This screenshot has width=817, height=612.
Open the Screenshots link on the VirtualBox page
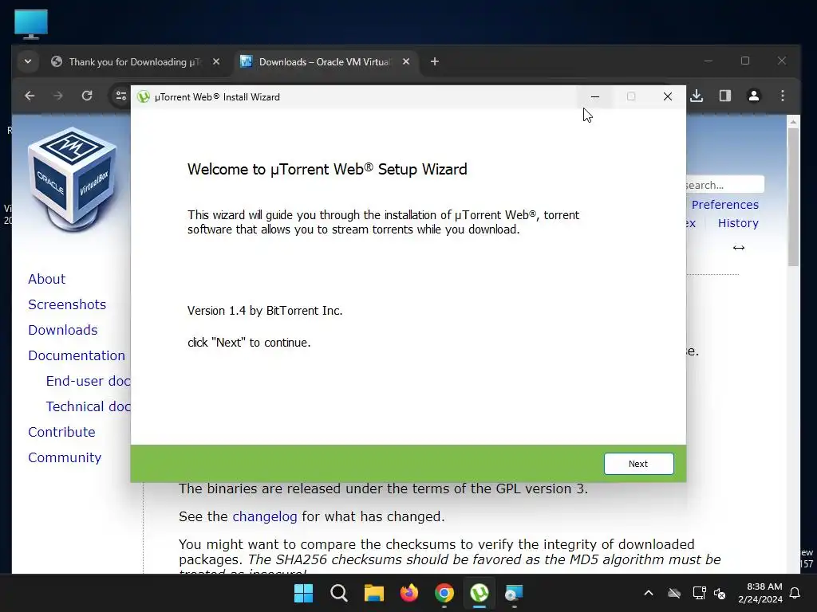click(67, 304)
